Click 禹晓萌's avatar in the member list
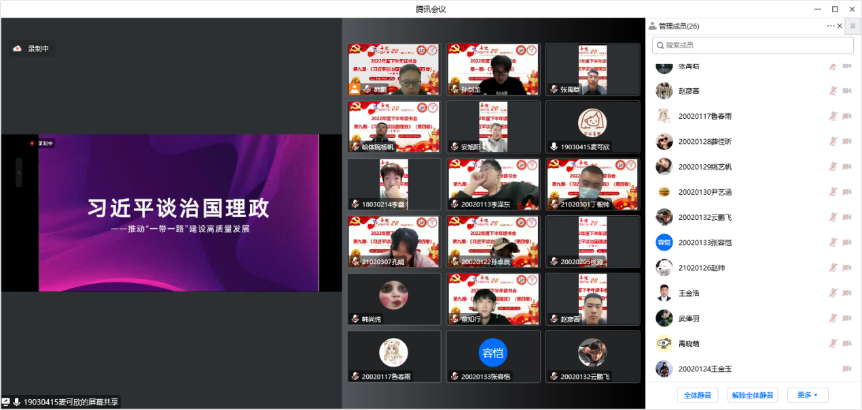Viewport: 862px width, 410px height. point(664,343)
